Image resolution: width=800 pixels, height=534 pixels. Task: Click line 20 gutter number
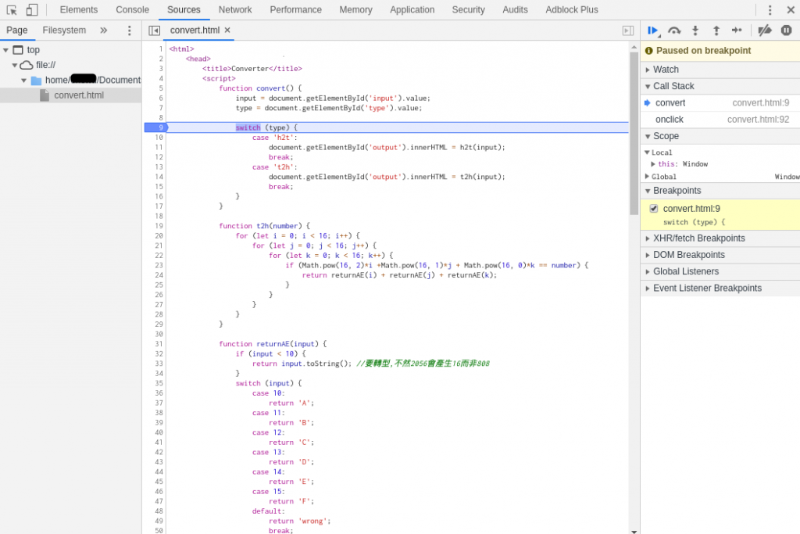pos(159,235)
